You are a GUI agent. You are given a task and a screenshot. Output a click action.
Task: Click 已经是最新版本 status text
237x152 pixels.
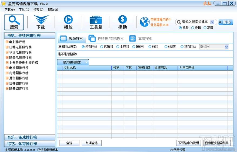click(x=48, y=150)
